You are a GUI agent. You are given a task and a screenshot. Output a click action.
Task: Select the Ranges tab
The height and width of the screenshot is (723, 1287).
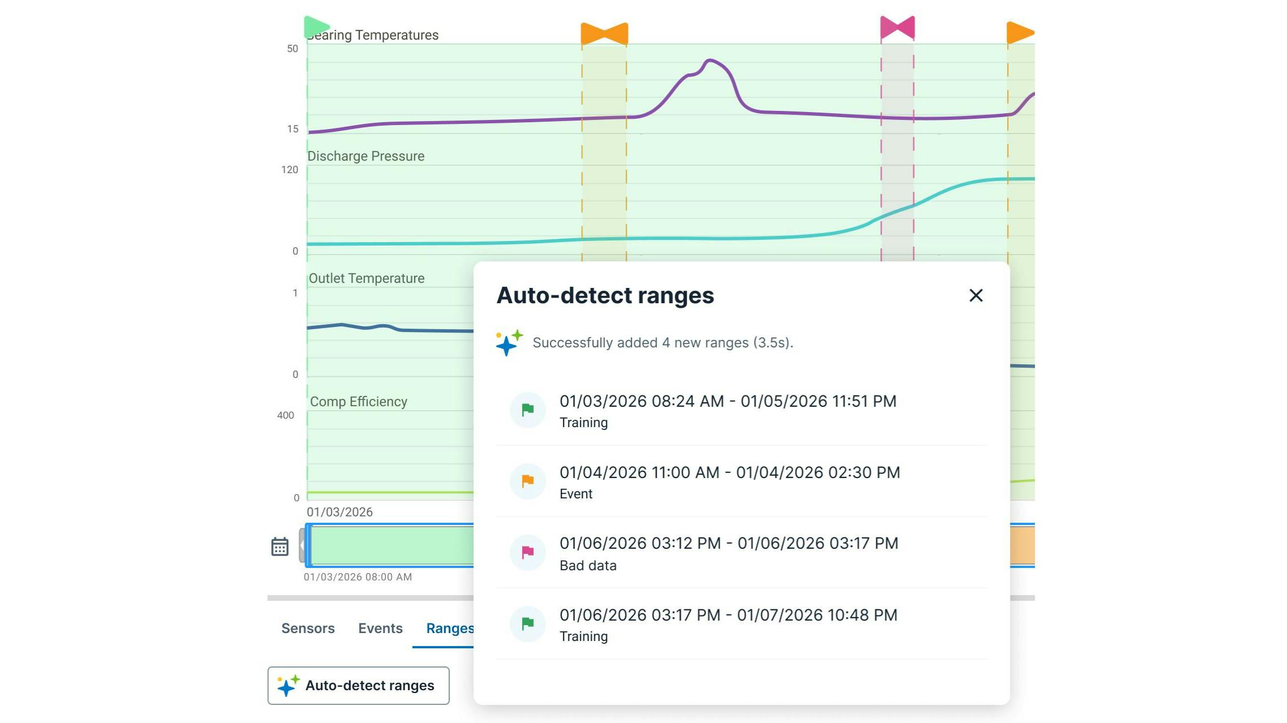[450, 628]
